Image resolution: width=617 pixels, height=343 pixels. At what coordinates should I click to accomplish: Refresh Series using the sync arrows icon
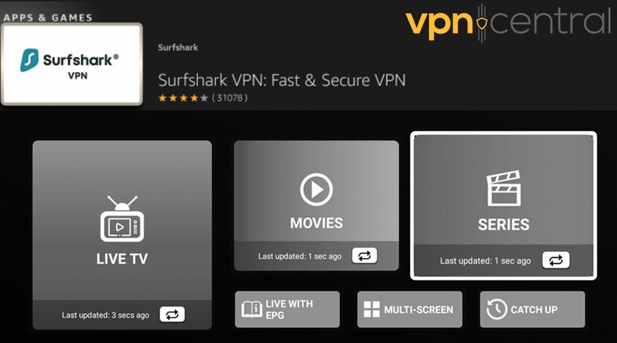[x=555, y=260]
